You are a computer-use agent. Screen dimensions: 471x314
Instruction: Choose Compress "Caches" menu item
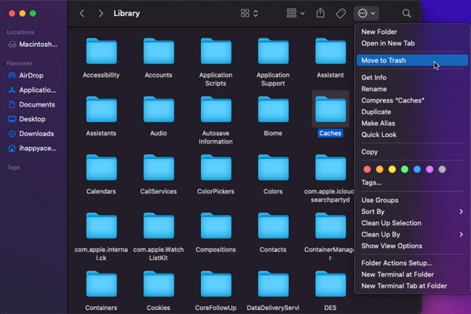click(412, 100)
